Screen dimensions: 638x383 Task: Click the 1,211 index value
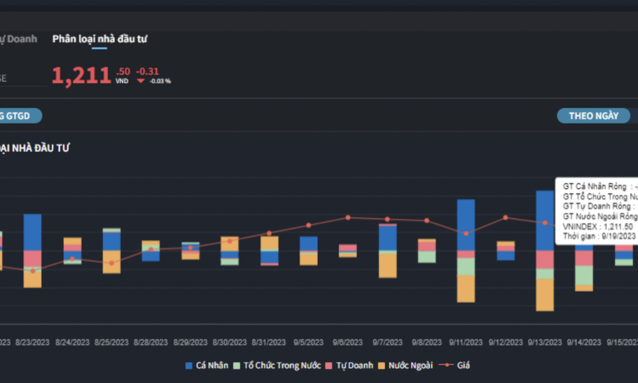point(81,75)
